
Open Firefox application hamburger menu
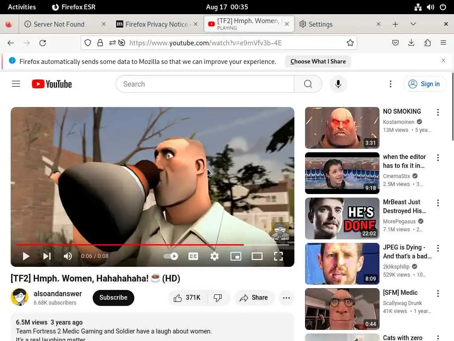pos(443,43)
